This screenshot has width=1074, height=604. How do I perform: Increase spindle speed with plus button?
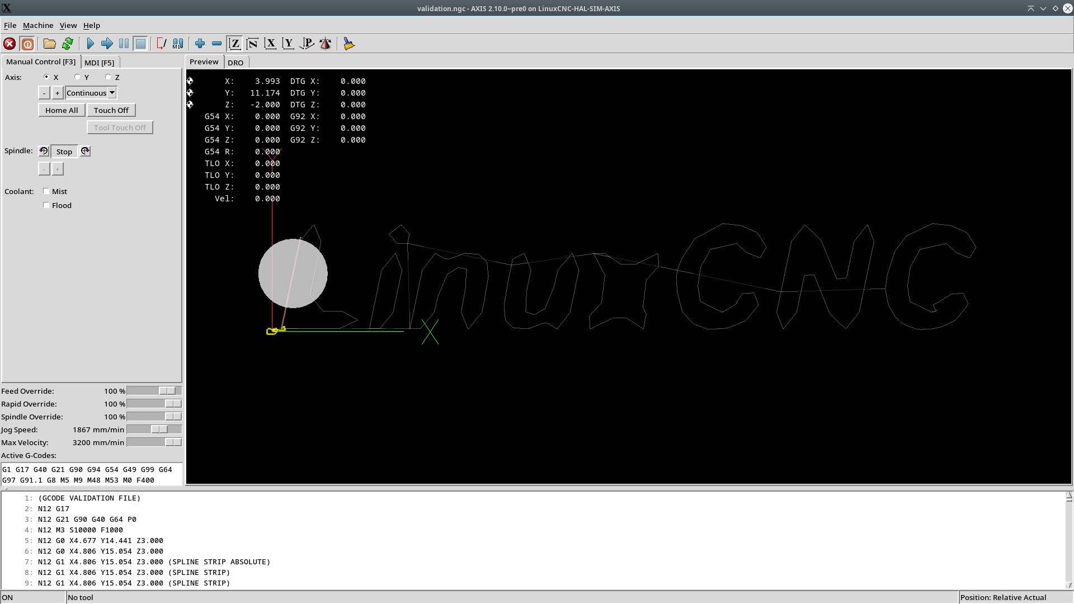tap(57, 169)
